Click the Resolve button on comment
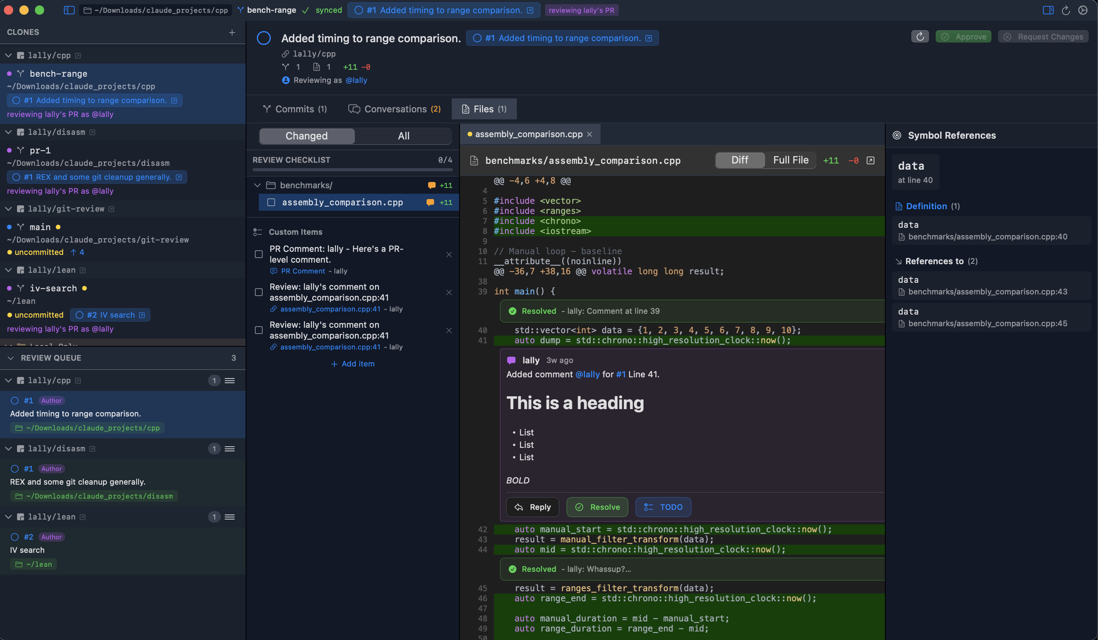The height and width of the screenshot is (640, 1098). pos(597,507)
